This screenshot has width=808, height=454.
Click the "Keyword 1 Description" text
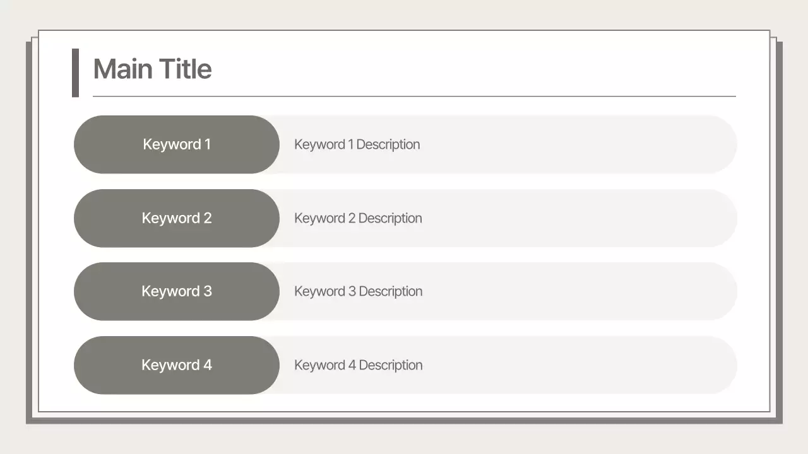tap(357, 144)
